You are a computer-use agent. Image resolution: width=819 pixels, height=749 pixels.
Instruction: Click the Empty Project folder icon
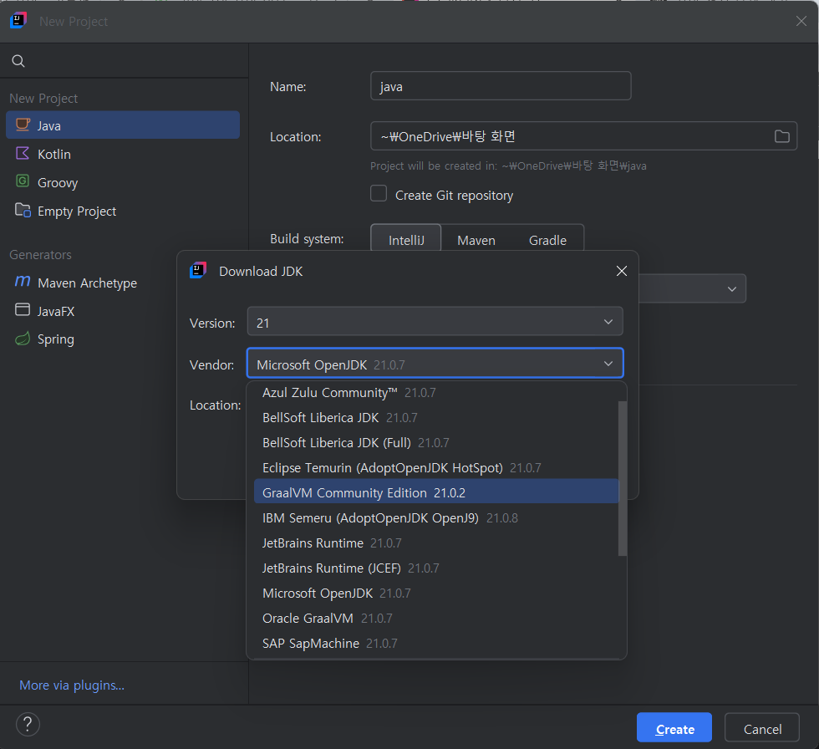tap(23, 210)
